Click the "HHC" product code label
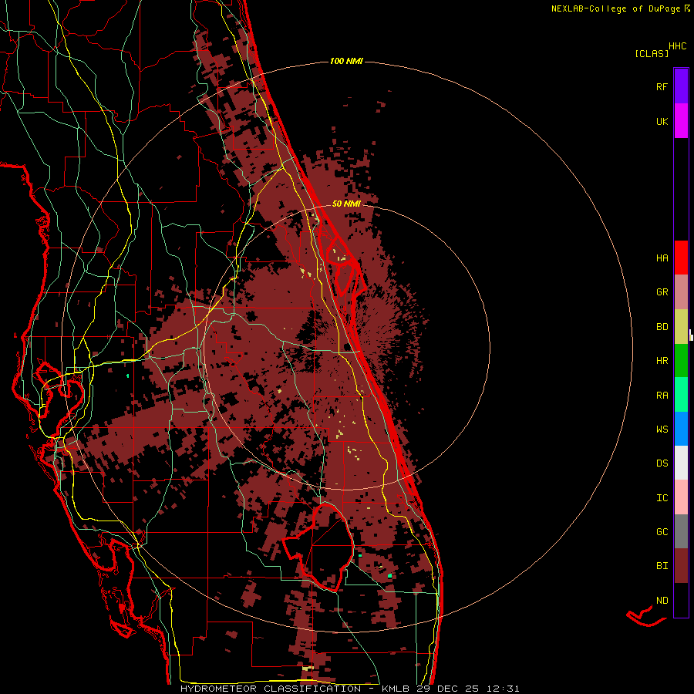 [677, 46]
